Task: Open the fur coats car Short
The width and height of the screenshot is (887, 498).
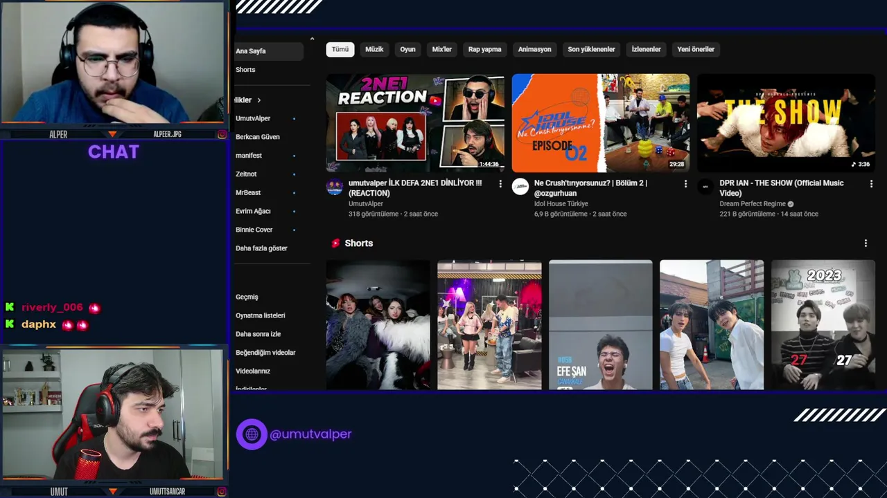Action: tap(378, 325)
